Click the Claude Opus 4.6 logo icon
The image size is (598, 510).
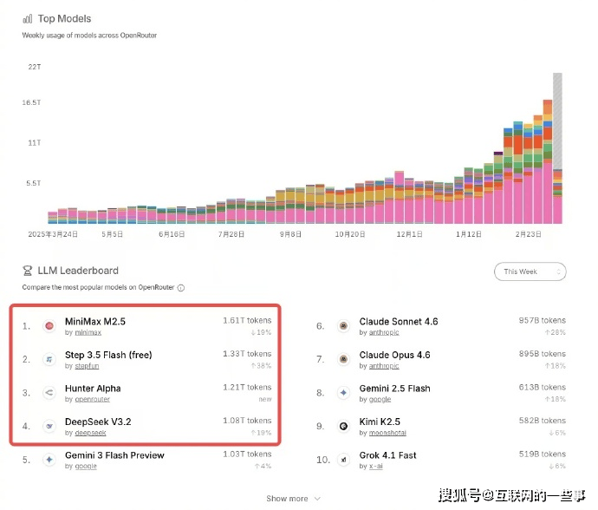(x=343, y=359)
